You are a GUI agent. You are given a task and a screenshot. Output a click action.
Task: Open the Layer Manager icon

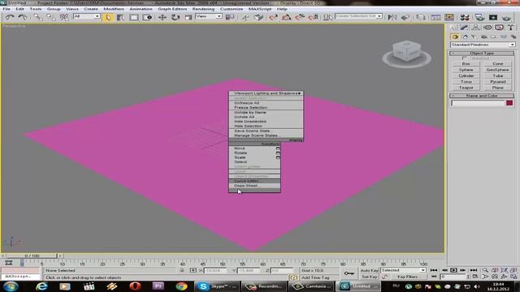click(x=421, y=17)
